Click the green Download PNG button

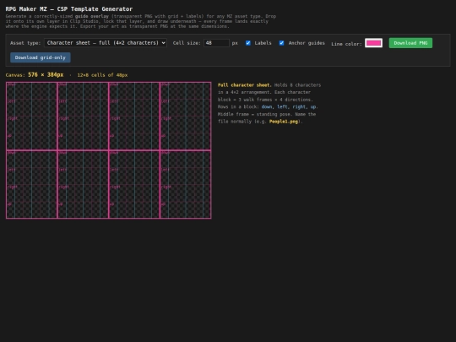(x=410, y=43)
